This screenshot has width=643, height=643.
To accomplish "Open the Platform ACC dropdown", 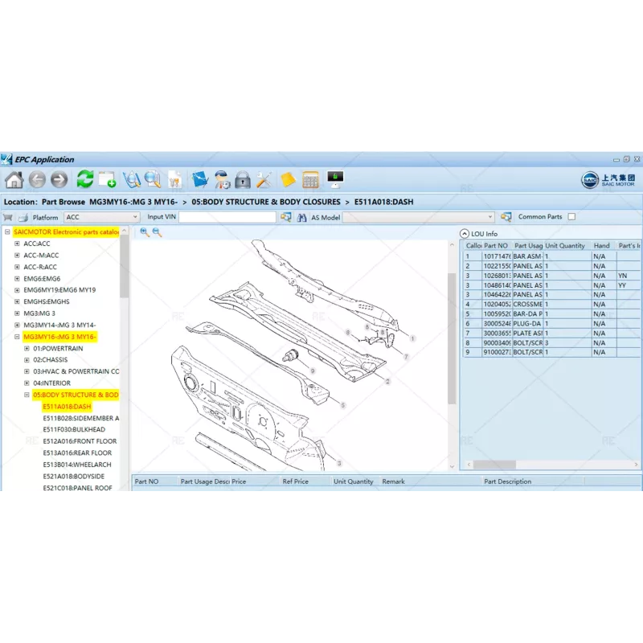I will click(135, 217).
